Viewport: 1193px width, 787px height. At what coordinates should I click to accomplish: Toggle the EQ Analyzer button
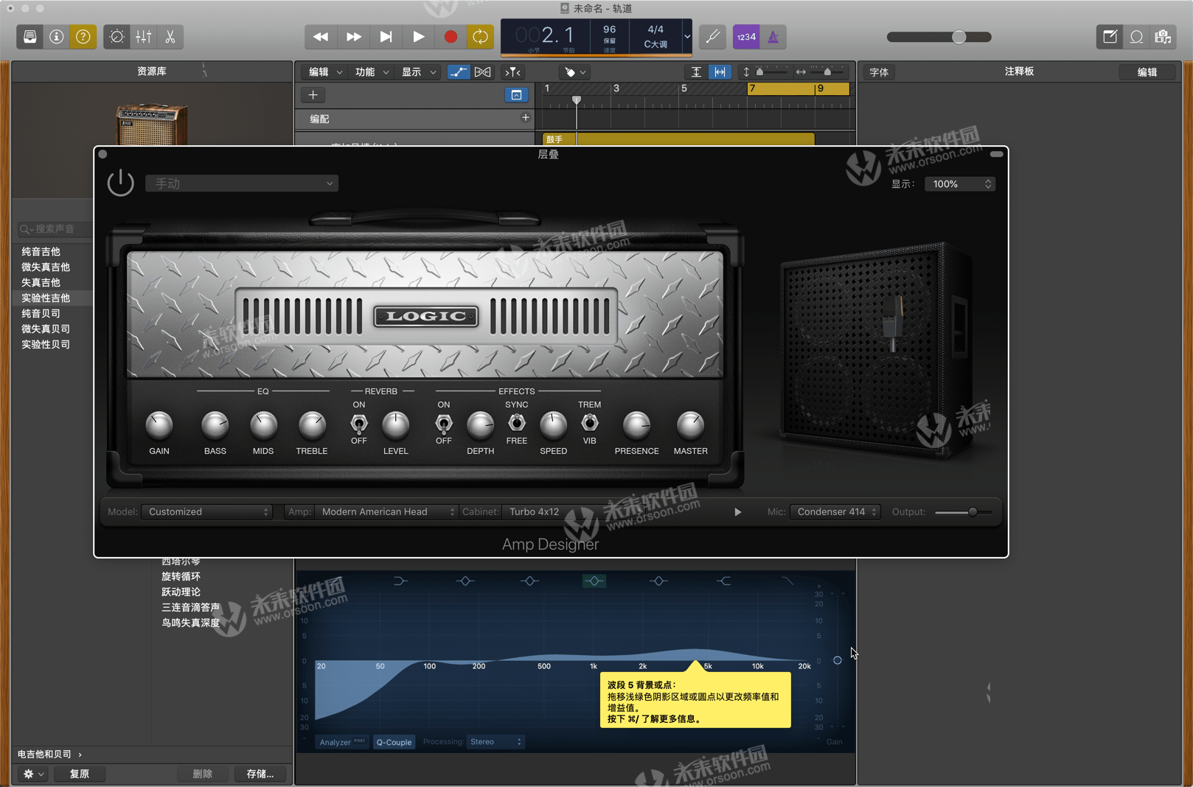coord(342,742)
